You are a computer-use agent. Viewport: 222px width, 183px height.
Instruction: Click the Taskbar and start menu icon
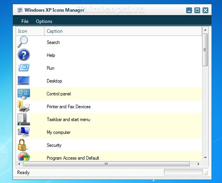tap(24, 119)
